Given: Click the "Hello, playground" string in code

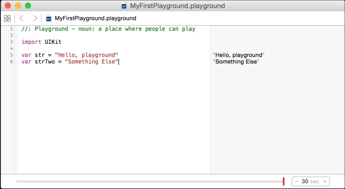Looking at the screenshot, I should (x=86, y=55).
